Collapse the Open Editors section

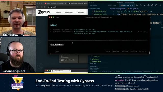click(x=95, y=9)
